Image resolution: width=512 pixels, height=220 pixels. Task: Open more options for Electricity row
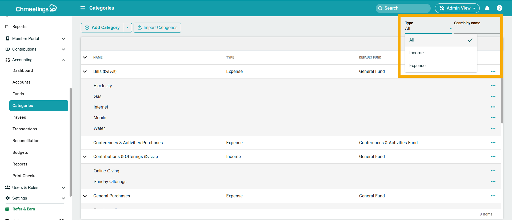[x=493, y=86]
